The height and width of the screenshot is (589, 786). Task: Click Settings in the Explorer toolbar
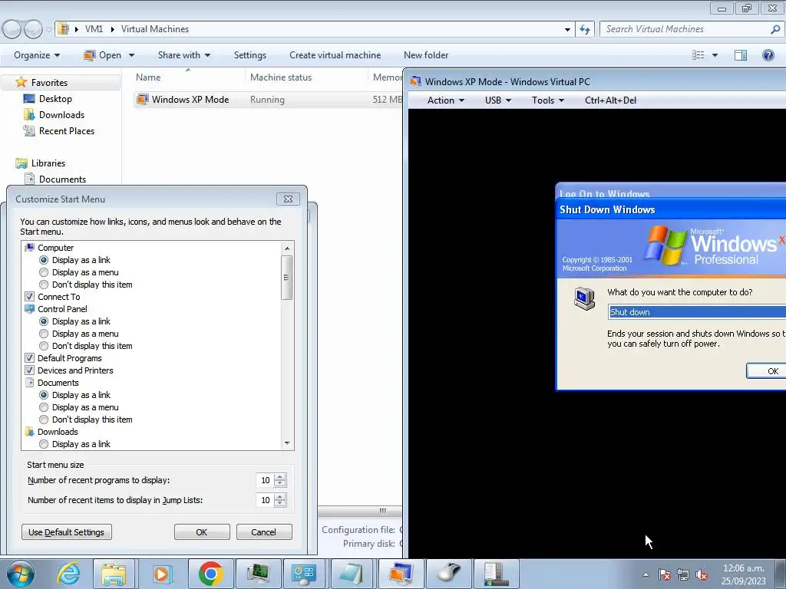249,55
